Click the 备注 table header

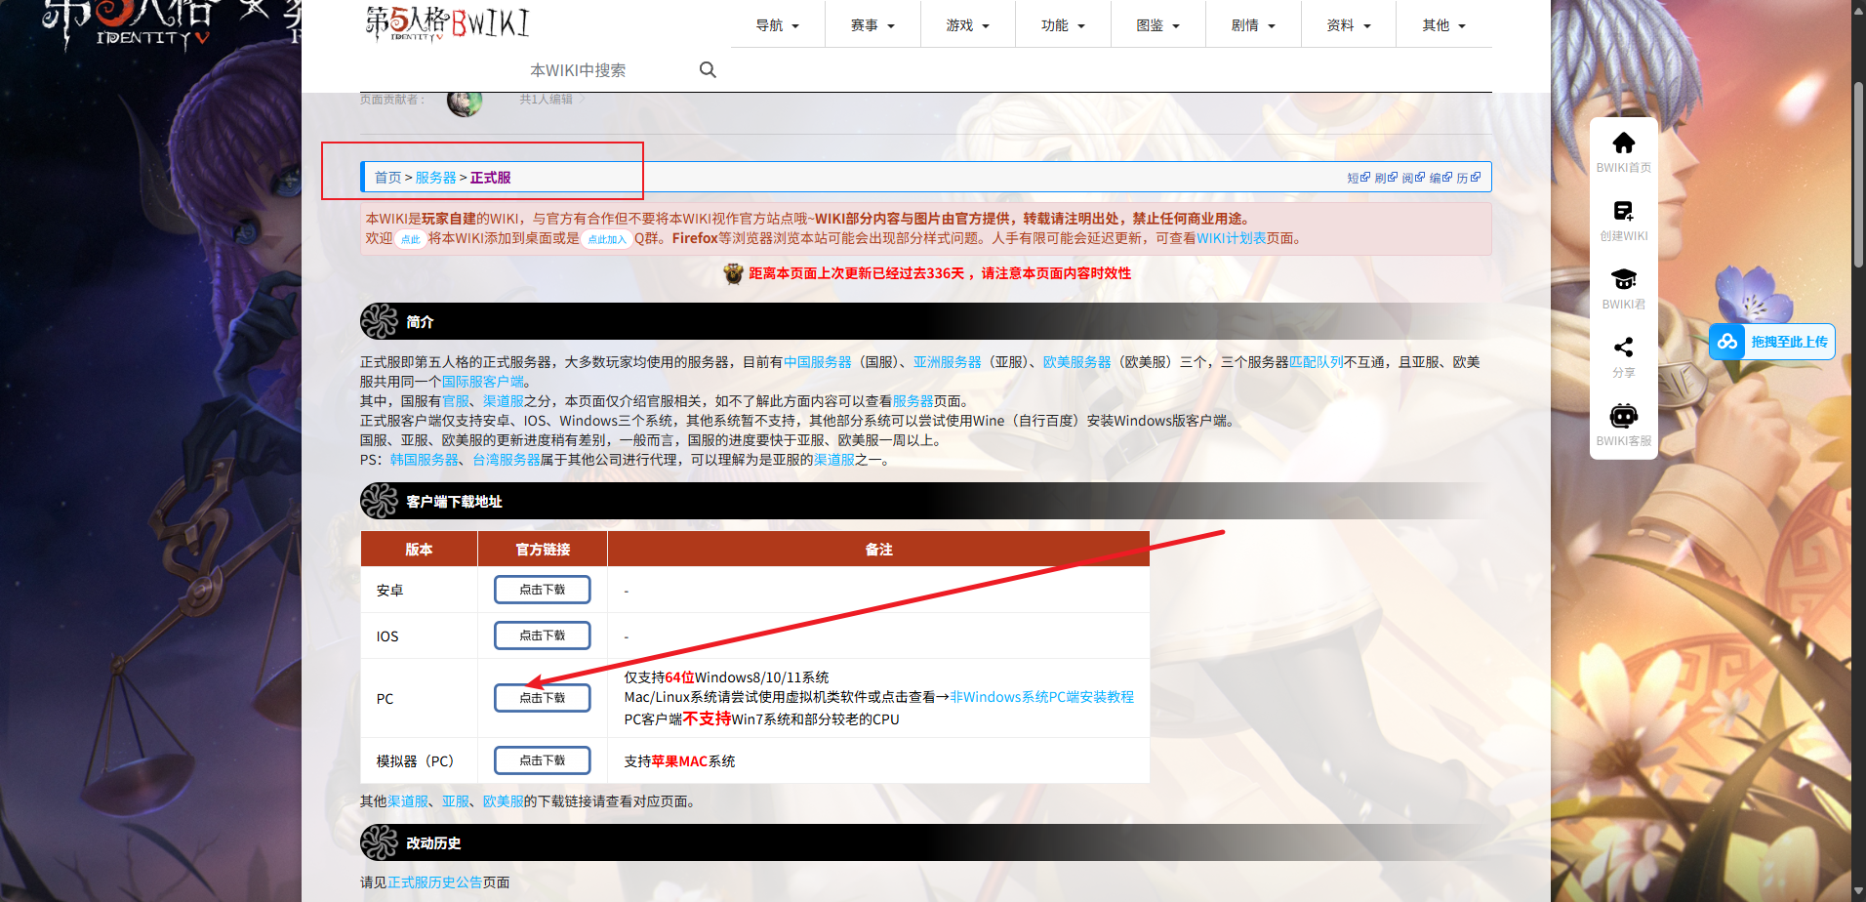[x=878, y=550]
